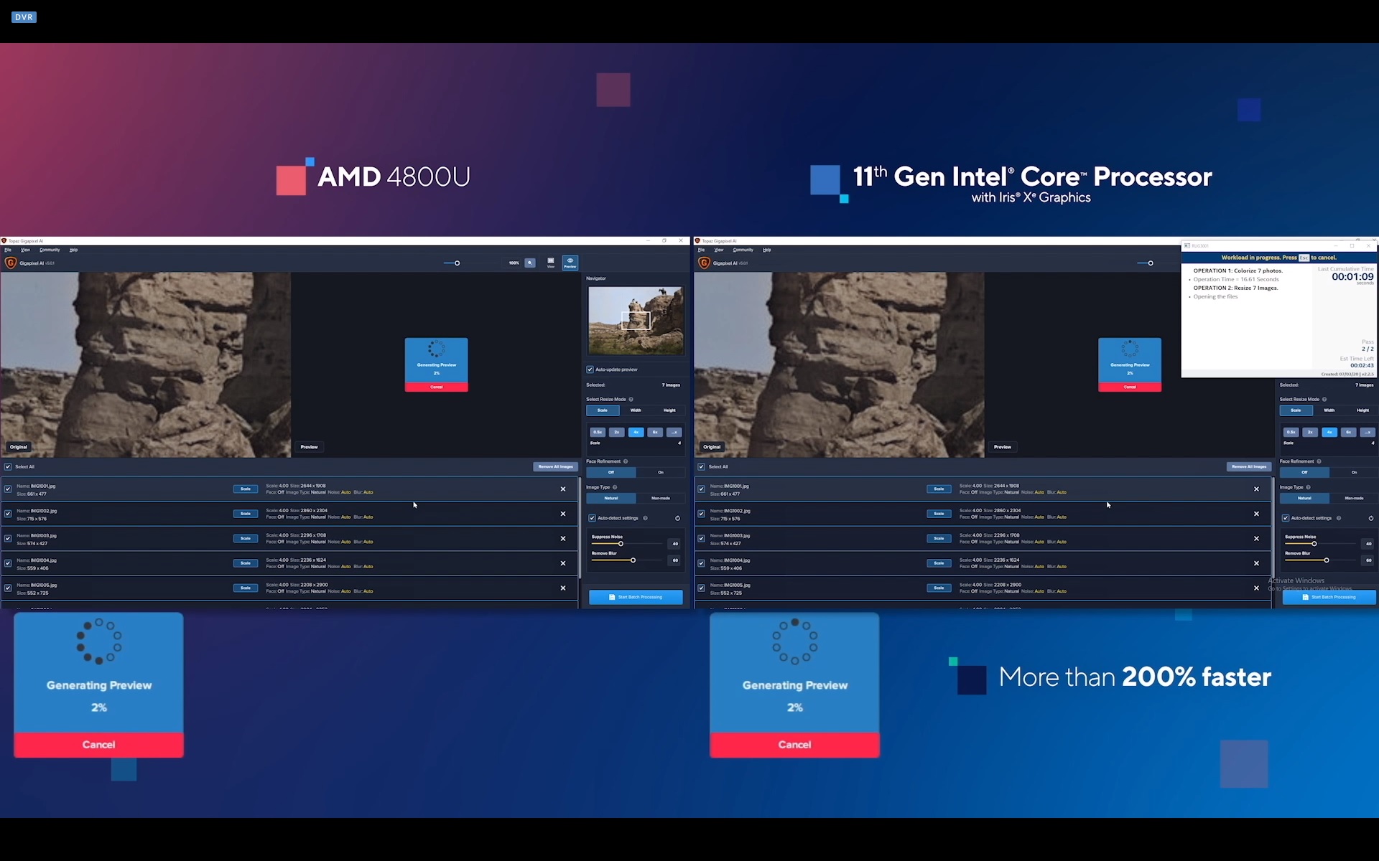The image size is (1379, 861).
Task: Click the magnifier zoom icon in the AMD-side toolbar
Action: tap(530, 263)
